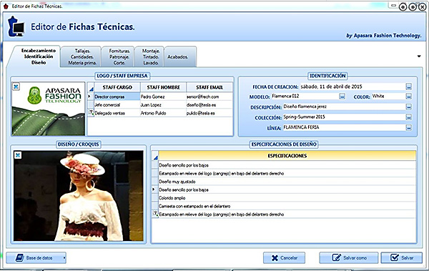Select the first Diseño sencillo por los bajos row
This screenshot has width=429, height=271.
tap(287, 165)
